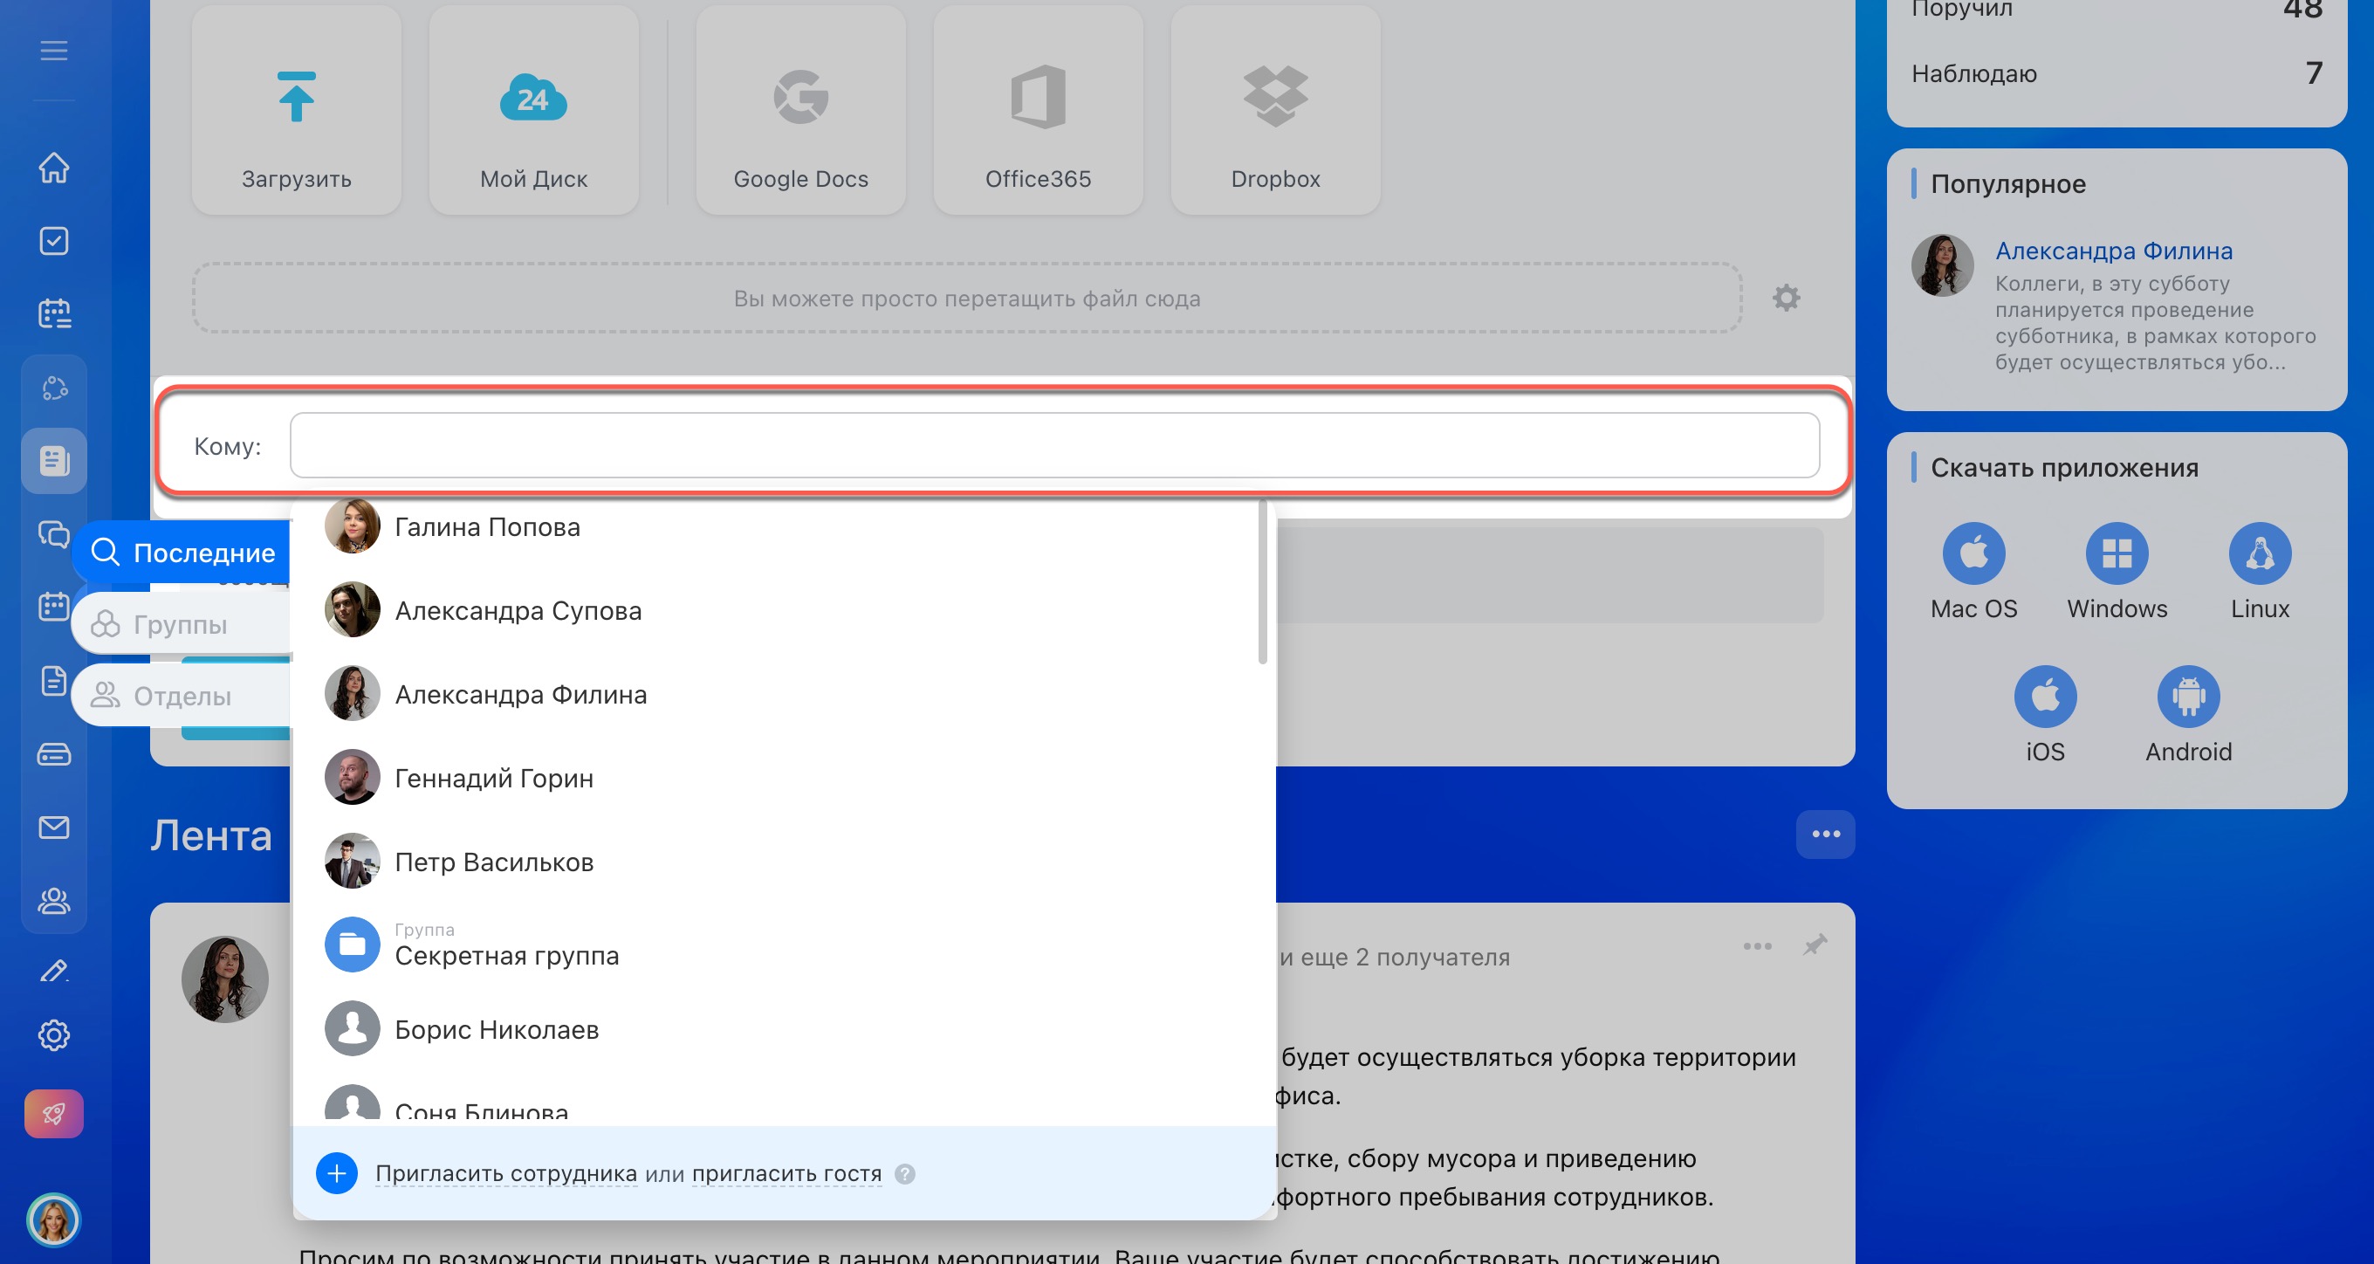Select the Google Docs icon
2374x1264 pixels.
point(800,97)
